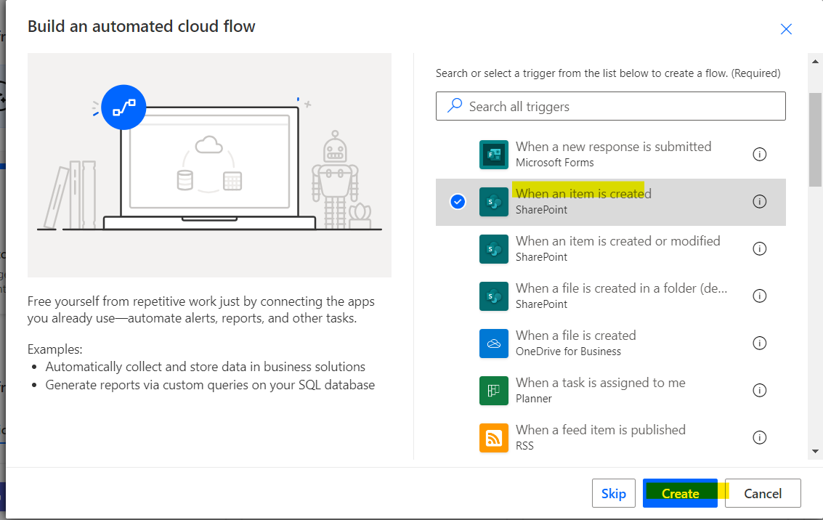Click the search magnifier icon

[455, 106]
